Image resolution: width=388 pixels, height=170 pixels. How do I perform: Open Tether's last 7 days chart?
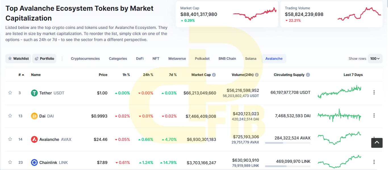point(339,92)
